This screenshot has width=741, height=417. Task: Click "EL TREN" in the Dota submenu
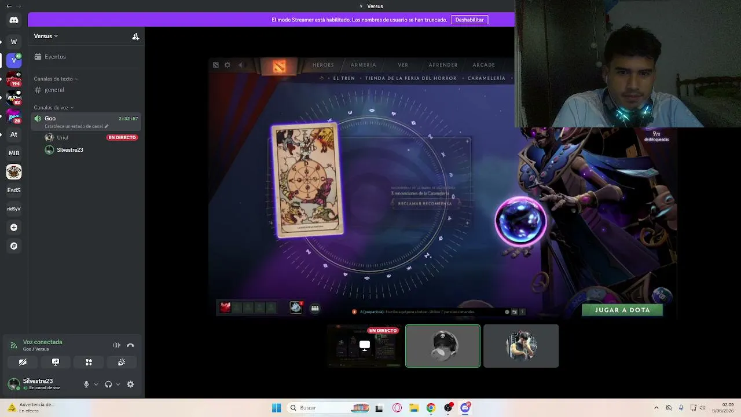click(344, 78)
